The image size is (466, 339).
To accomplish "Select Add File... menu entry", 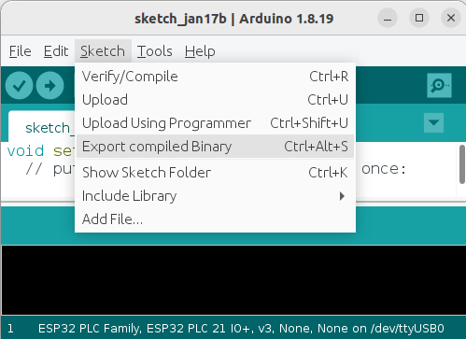I will [215, 219].
